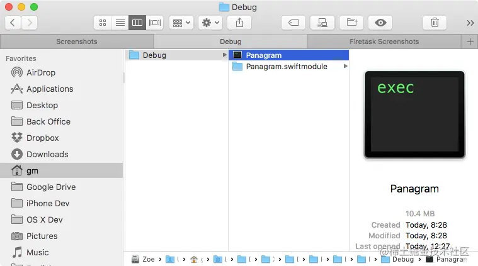Click the Panagram name in preview pane
Screen dimensions: 478x266
[x=414, y=189]
